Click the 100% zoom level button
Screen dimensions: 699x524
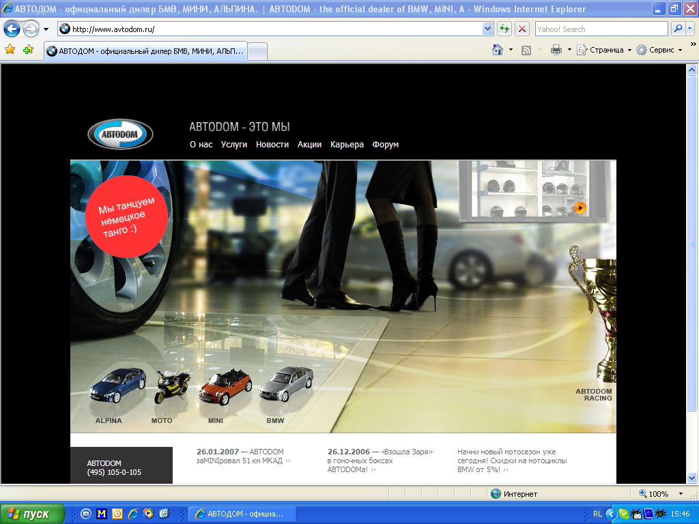(654, 494)
